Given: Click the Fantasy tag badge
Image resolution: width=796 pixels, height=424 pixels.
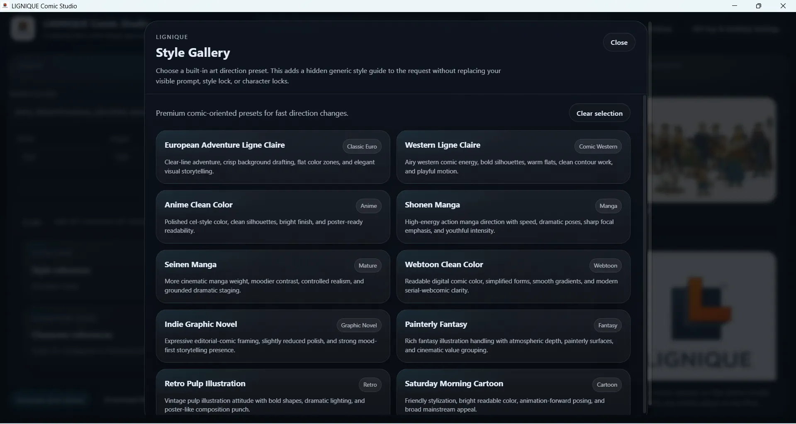Looking at the screenshot, I should 608,325.
